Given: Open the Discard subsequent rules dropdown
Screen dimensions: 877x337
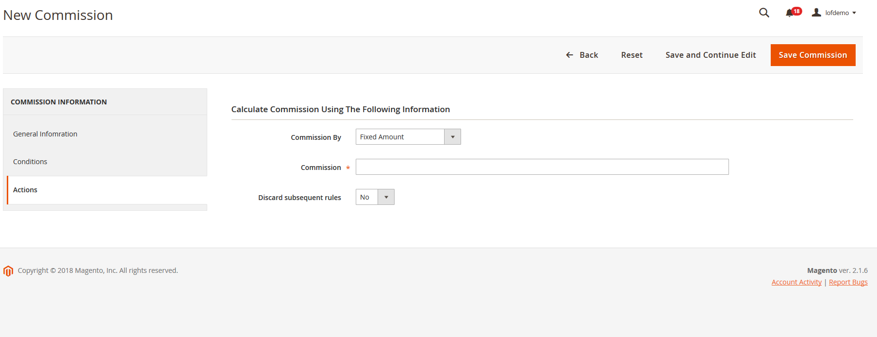Looking at the screenshot, I should pos(375,197).
